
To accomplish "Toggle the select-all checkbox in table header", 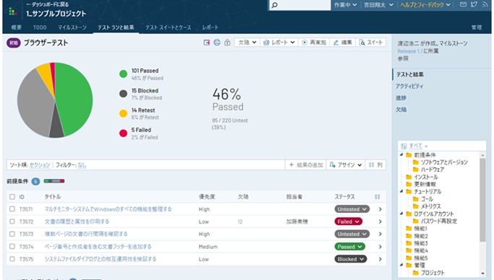I will [x=12, y=197].
